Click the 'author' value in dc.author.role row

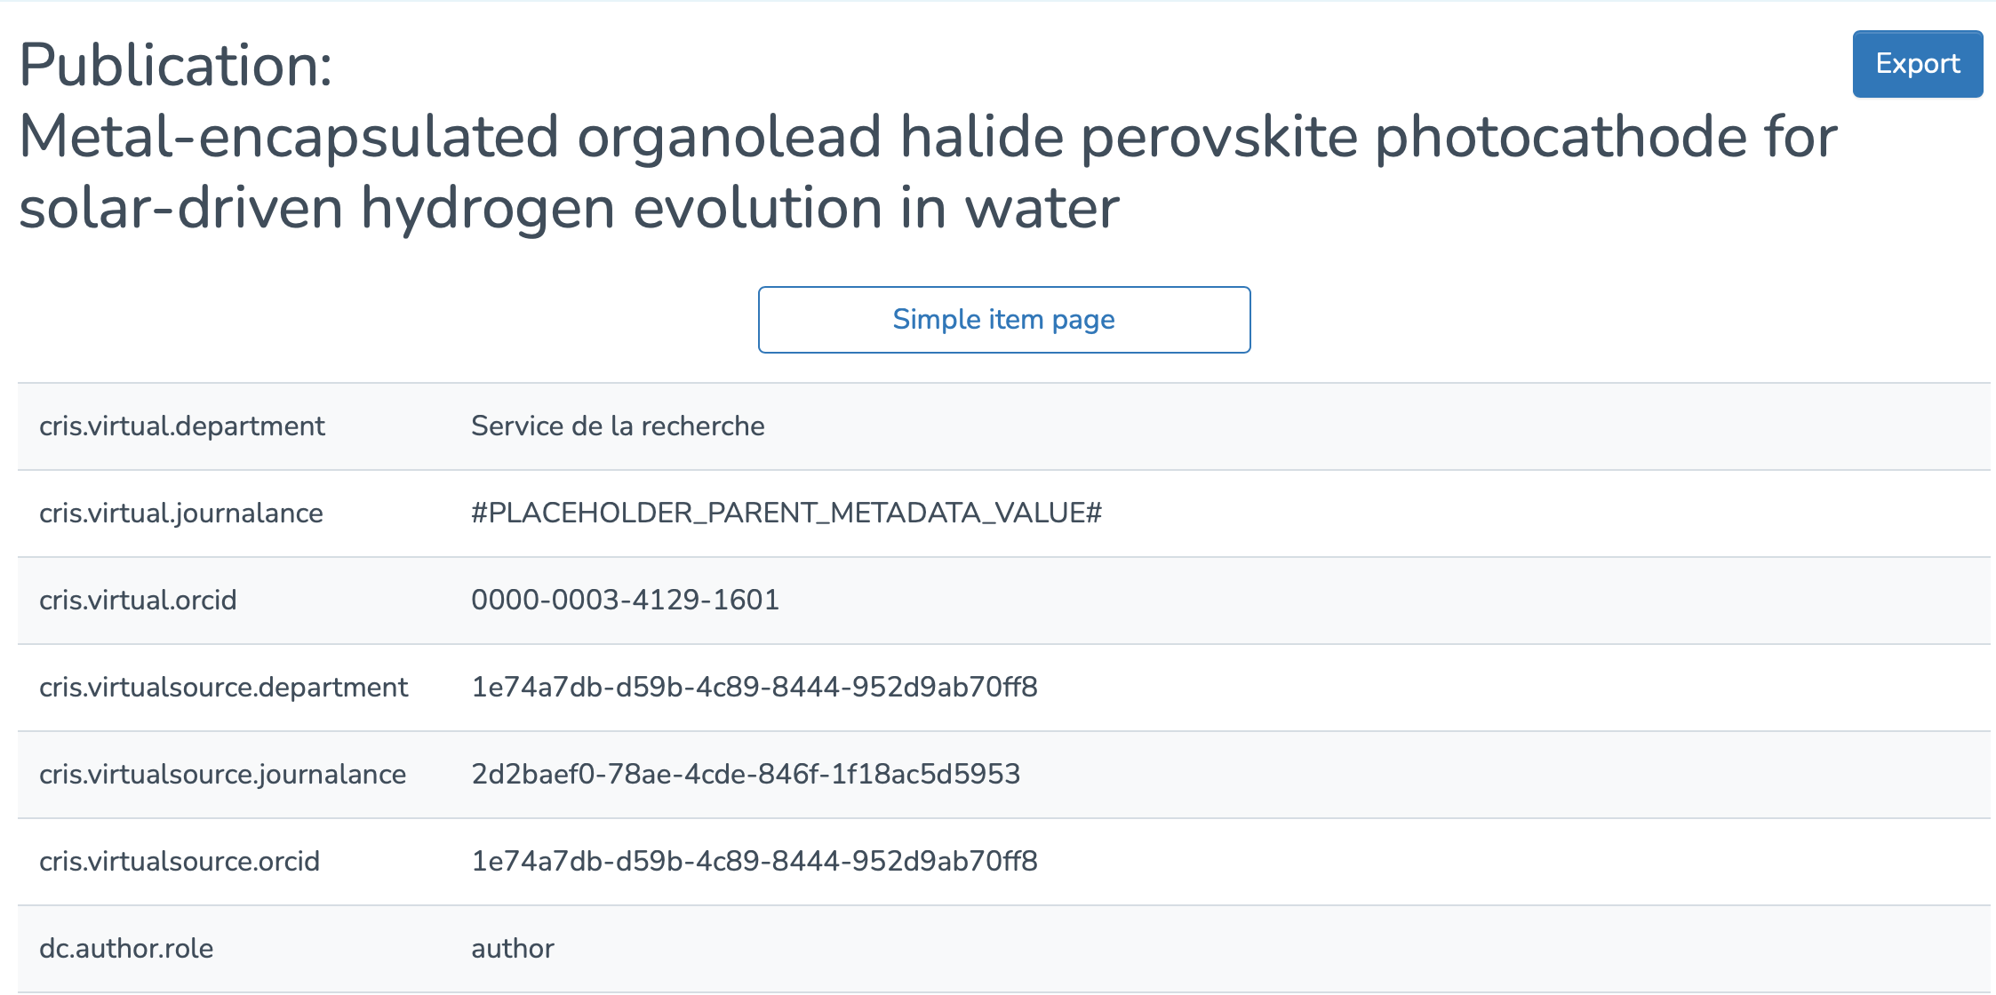[x=513, y=949]
